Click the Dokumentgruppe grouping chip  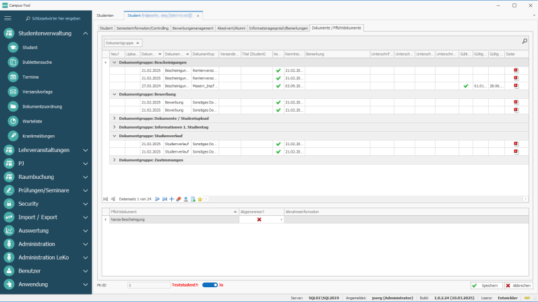tap(123, 43)
